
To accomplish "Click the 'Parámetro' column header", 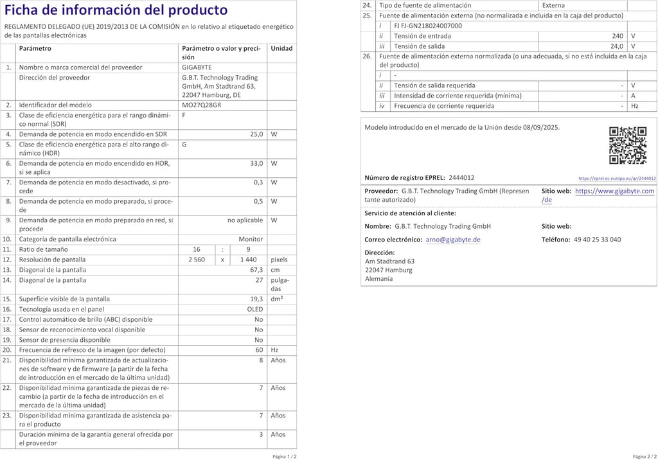I will [x=35, y=48].
